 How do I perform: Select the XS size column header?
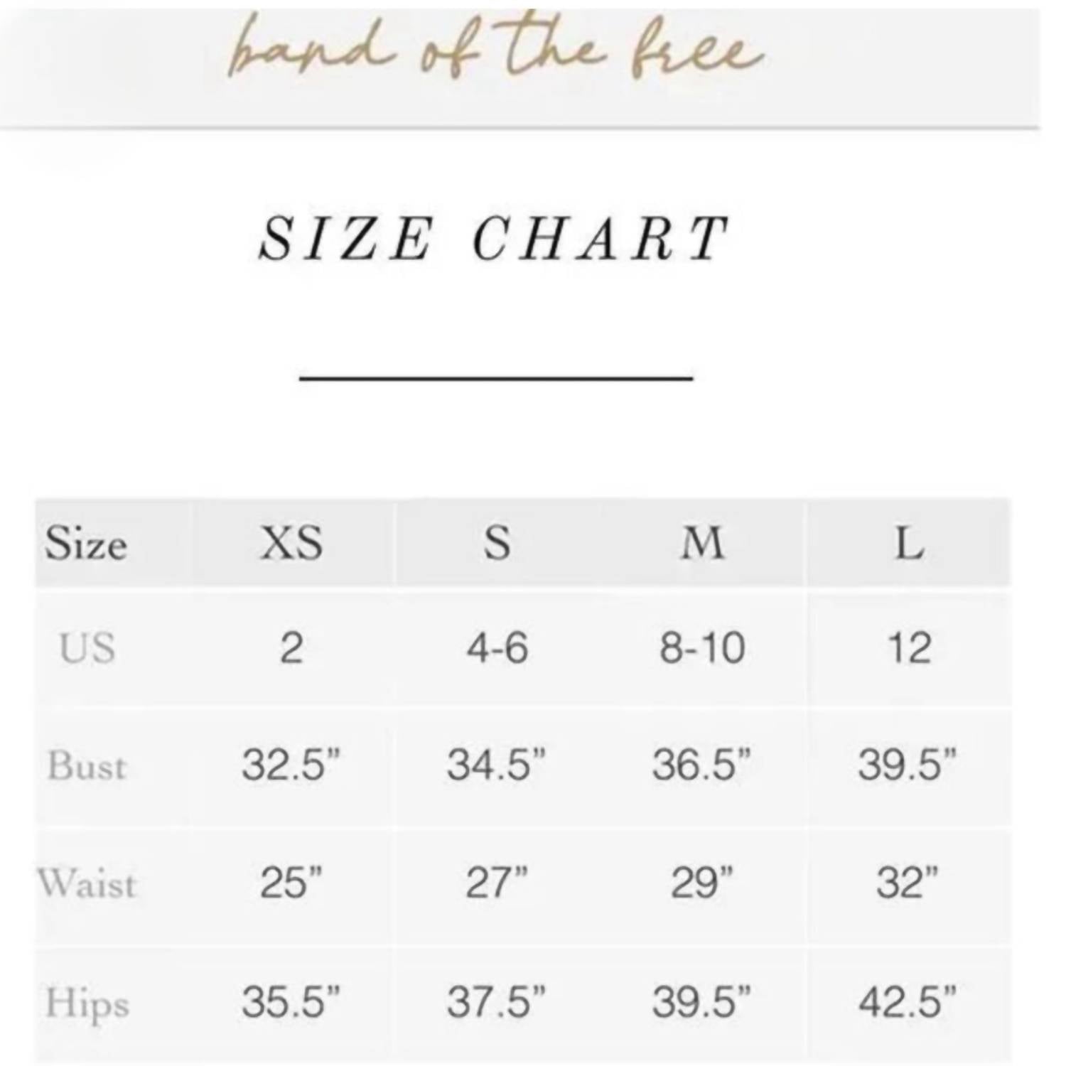pos(291,544)
